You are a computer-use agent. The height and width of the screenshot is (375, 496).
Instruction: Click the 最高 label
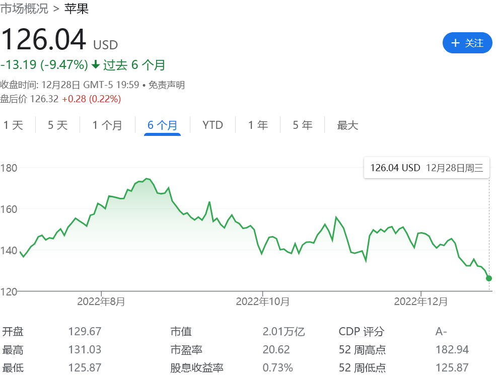(x=13, y=349)
